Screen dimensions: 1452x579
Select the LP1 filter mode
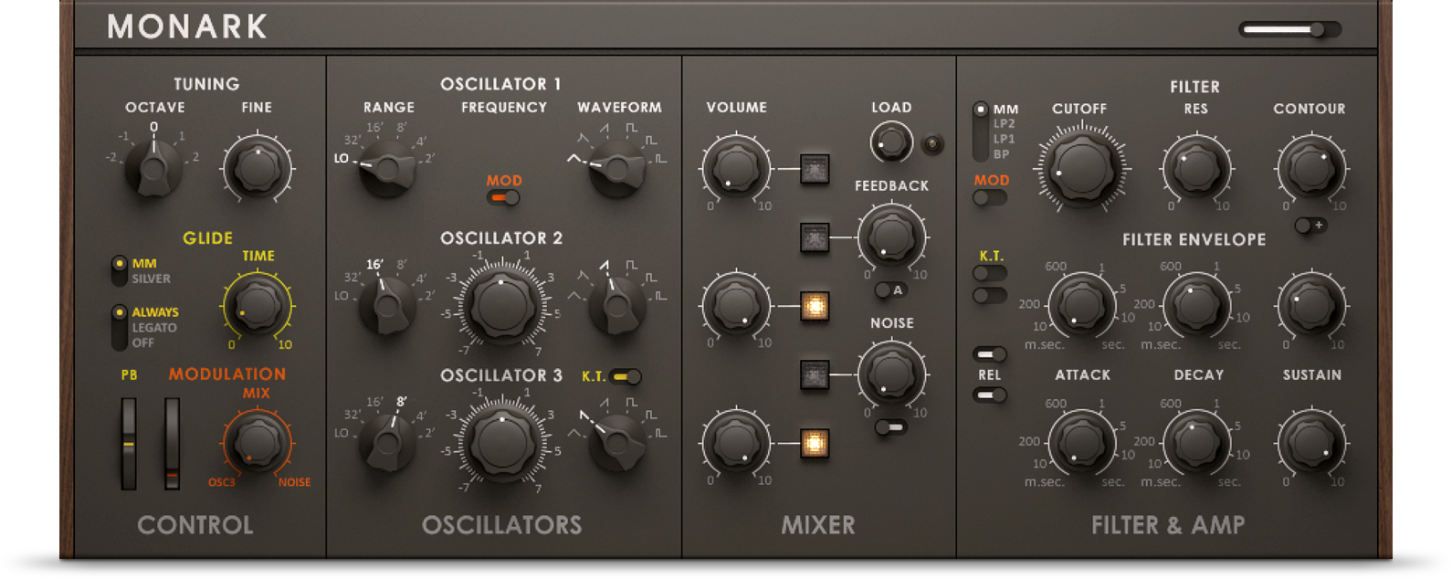point(1004,139)
